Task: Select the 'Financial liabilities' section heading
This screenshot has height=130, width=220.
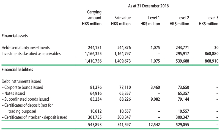Action: click(17, 70)
